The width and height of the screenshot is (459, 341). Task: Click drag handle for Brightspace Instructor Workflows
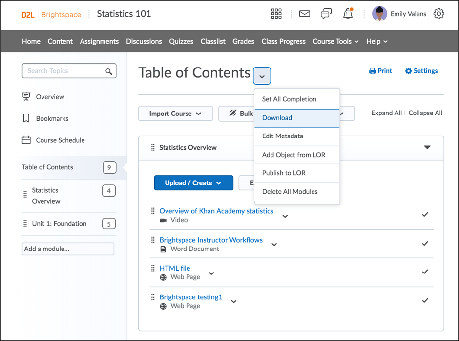[x=153, y=240]
